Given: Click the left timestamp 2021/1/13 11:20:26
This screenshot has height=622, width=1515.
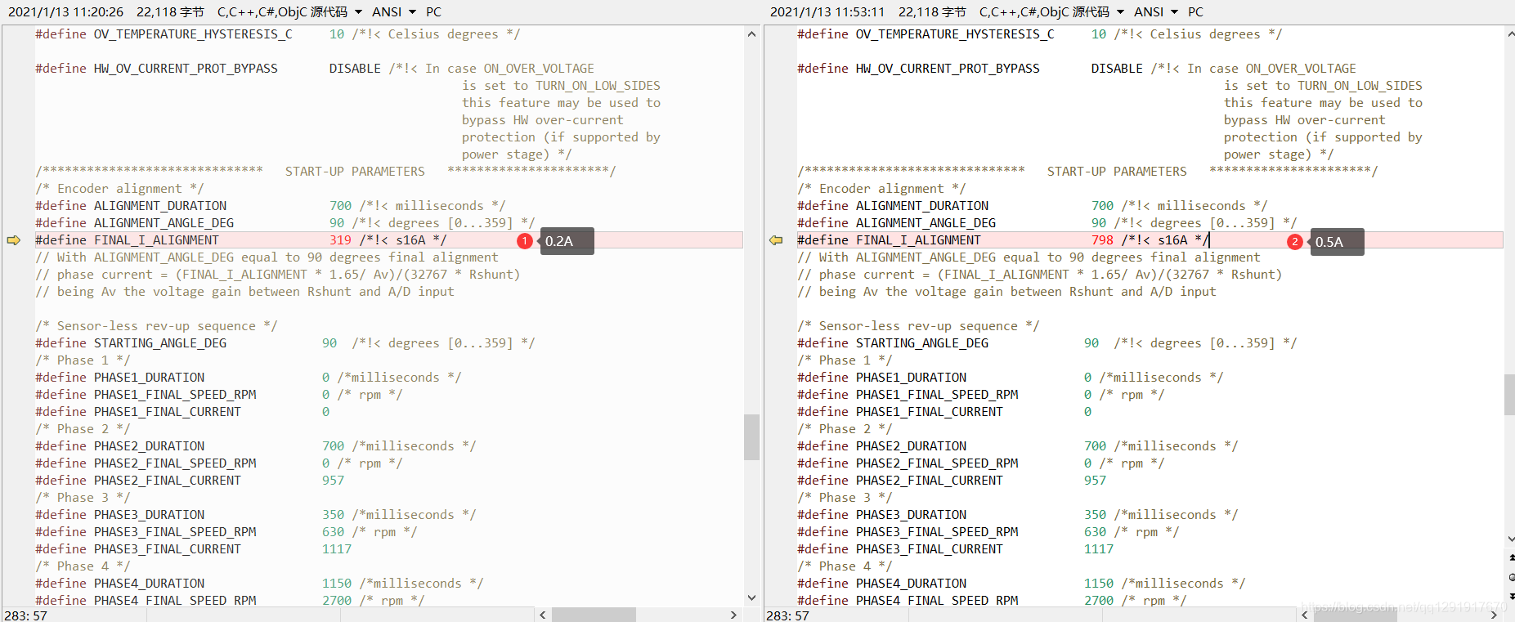Looking at the screenshot, I should (x=65, y=11).
